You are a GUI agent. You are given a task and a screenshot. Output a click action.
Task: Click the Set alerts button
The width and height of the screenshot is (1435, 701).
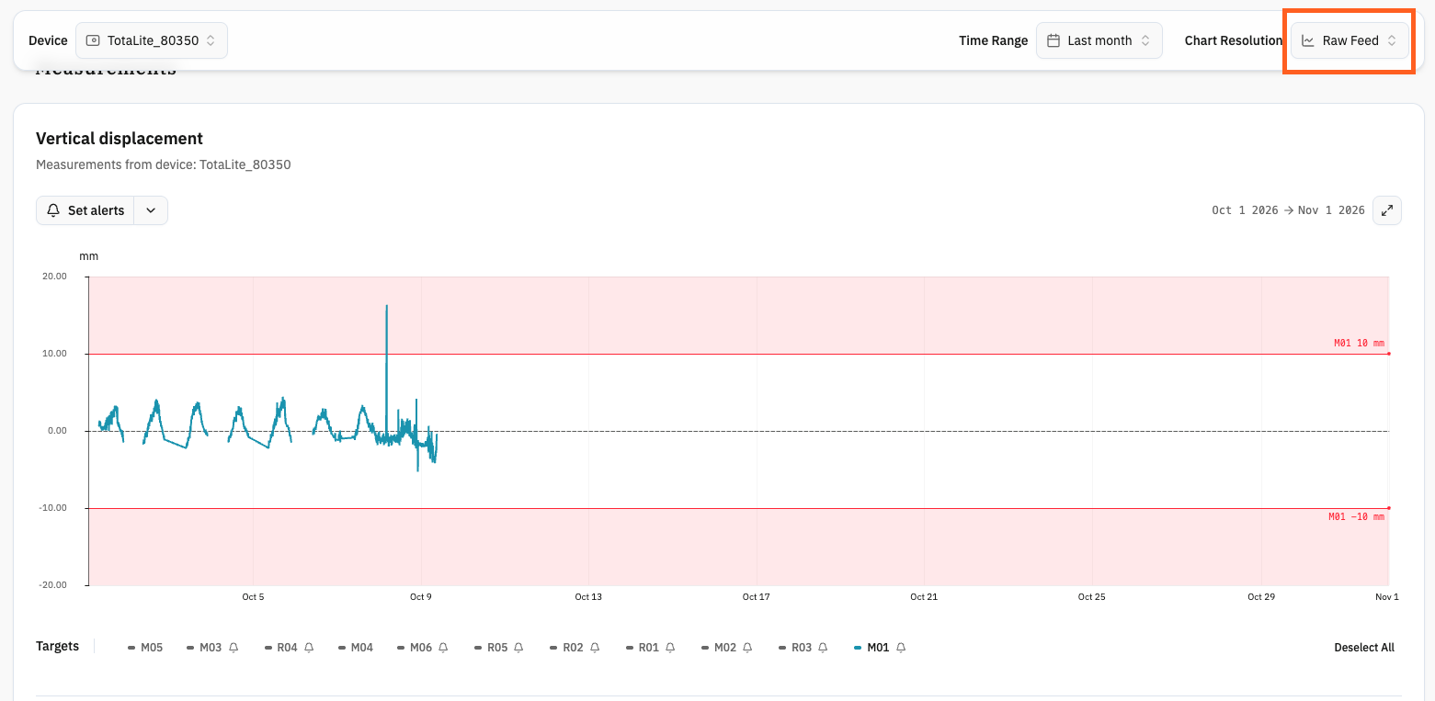click(x=85, y=210)
